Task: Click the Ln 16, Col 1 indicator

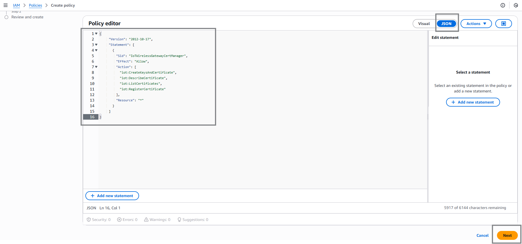Action: (x=110, y=208)
